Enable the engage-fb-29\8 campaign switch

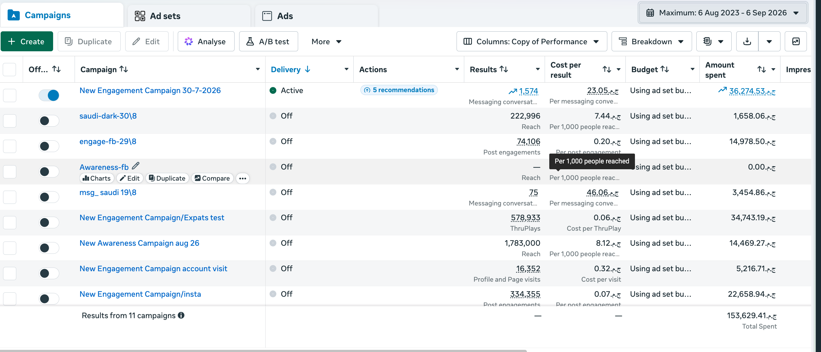click(49, 146)
